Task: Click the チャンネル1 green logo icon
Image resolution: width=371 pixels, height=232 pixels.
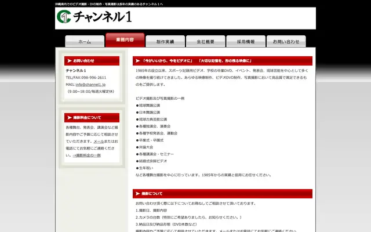Action: point(64,17)
